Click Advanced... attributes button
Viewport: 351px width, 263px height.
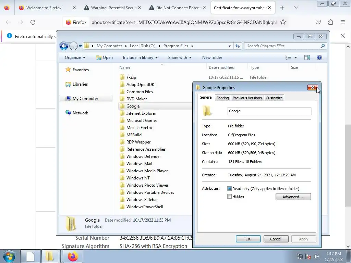(x=293, y=197)
